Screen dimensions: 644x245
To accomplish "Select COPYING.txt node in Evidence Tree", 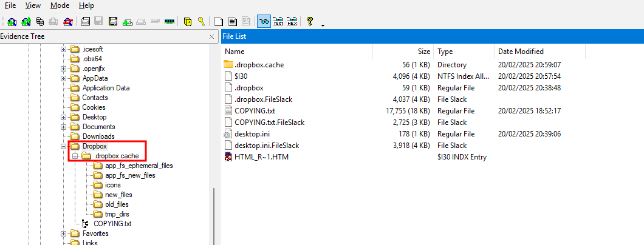I will pyautogui.click(x=112, y=224).
